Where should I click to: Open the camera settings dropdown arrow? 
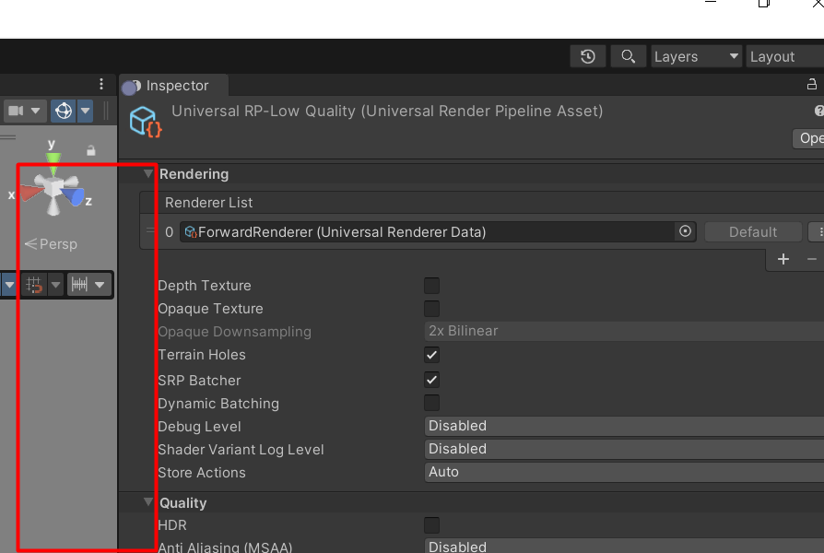point(36,111)
